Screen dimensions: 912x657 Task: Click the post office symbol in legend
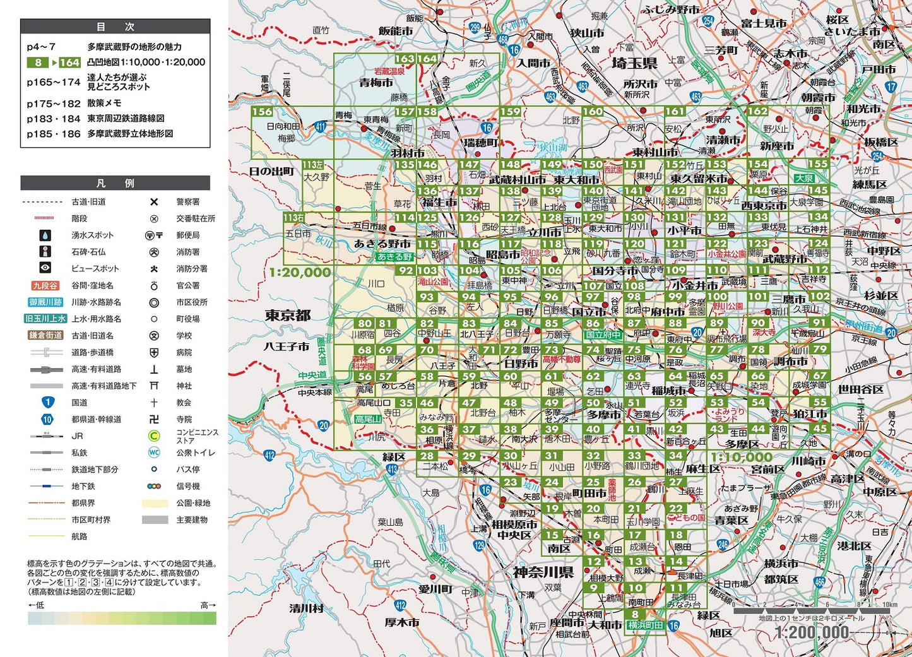(x=154, y=235)
